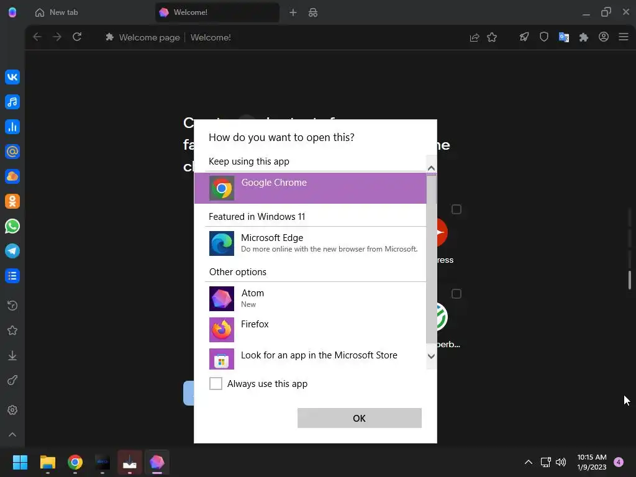Open a new tab with the plus button
The width and height of the screenshot is (636, 477).
click(293, 12)
